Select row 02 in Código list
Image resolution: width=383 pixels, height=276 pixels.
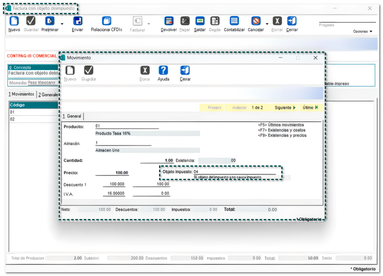pos(33,119)
